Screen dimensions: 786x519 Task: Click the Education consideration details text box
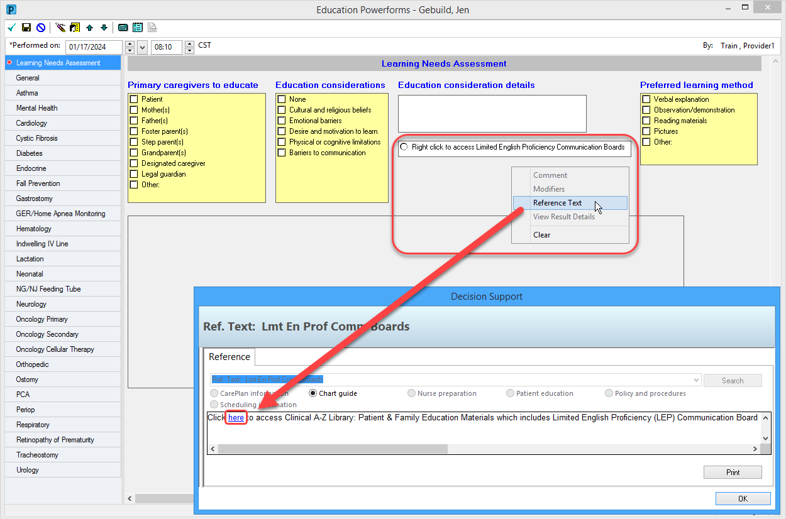click(x=492, y=114)
